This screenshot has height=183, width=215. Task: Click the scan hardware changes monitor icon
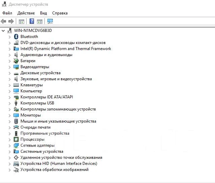tap(50, 21)
